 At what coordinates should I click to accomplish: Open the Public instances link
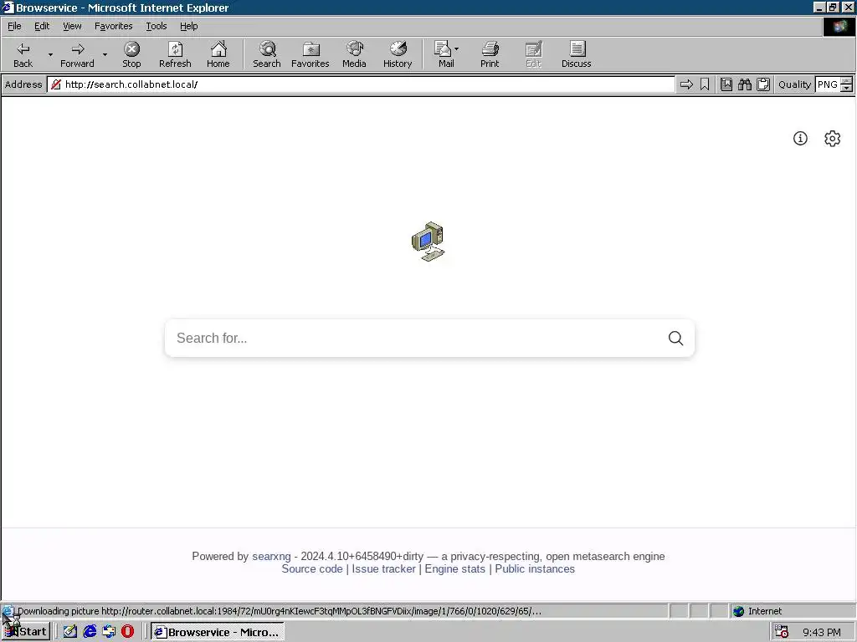point(535,568)
